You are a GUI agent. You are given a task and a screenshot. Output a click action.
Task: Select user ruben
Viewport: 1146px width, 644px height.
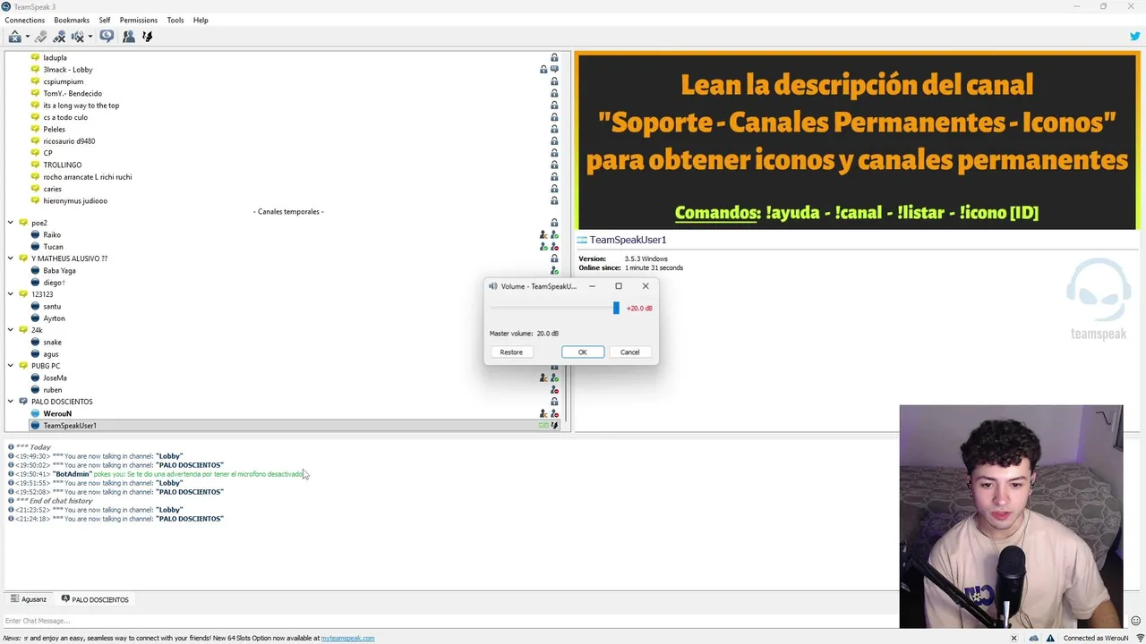[52, 390]
